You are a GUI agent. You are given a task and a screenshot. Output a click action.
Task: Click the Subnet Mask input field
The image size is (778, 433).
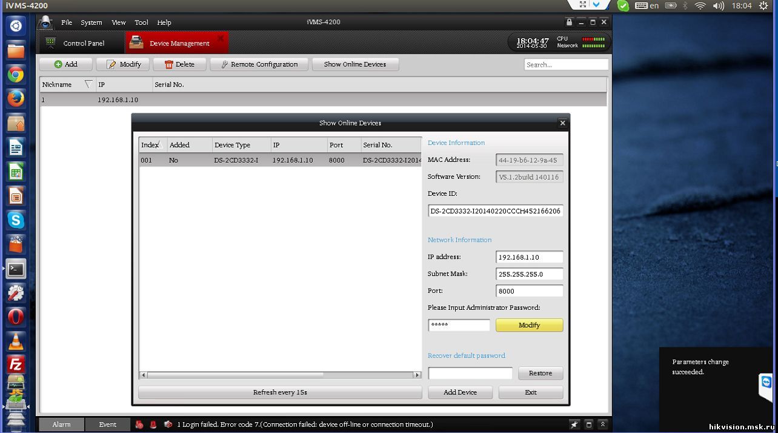tap(530, 274)
